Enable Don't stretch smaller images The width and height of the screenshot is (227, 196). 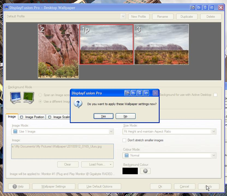point(124,140)
